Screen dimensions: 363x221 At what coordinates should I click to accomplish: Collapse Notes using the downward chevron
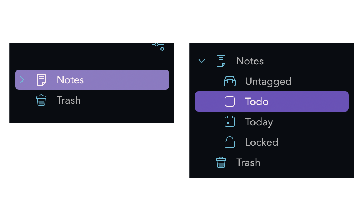[202, 61]
